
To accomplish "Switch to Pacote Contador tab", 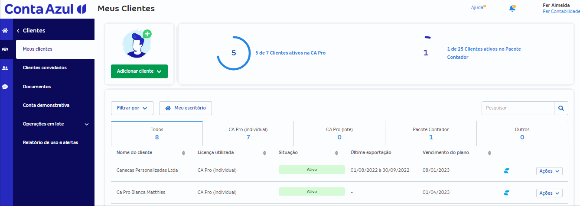I will (431, 133).
